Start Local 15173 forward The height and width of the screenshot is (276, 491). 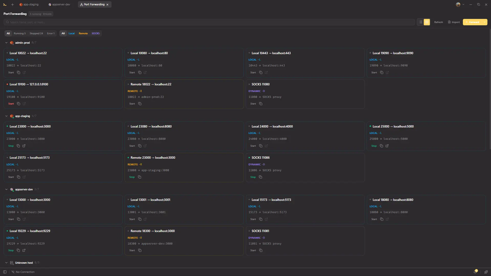(x=253, y=219)
